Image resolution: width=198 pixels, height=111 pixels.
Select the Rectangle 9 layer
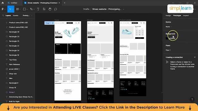14,83
